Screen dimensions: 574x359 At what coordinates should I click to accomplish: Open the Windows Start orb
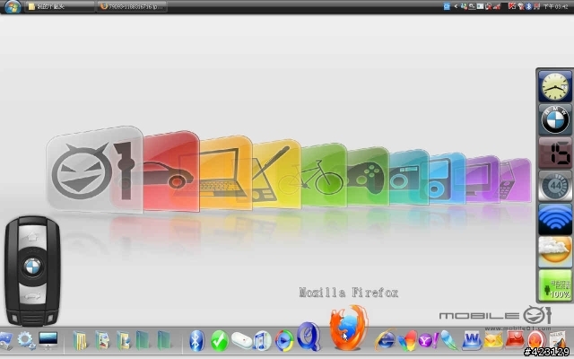click(x=12, y=6)
